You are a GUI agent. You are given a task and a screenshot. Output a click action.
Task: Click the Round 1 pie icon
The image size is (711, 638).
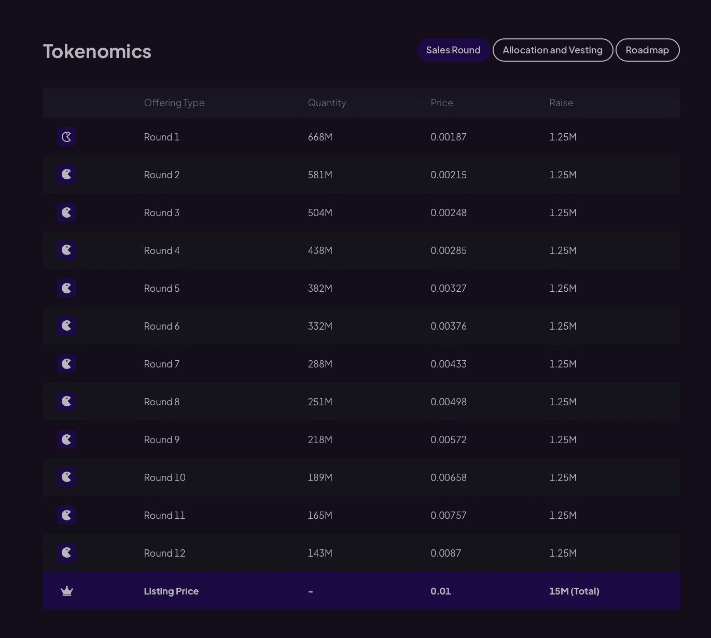(x=66, y=137)
